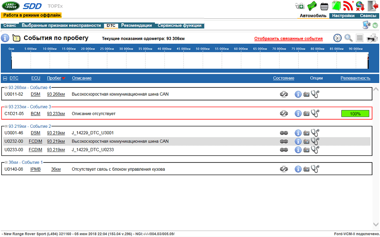
Task: Sort by the Релевантность column header
Action: 355,78
